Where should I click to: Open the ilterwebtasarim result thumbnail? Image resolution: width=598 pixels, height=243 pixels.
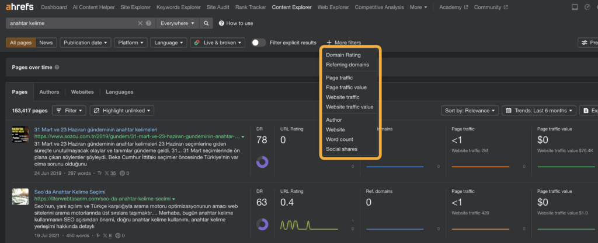pyautogui.click(x=20, y=197)
